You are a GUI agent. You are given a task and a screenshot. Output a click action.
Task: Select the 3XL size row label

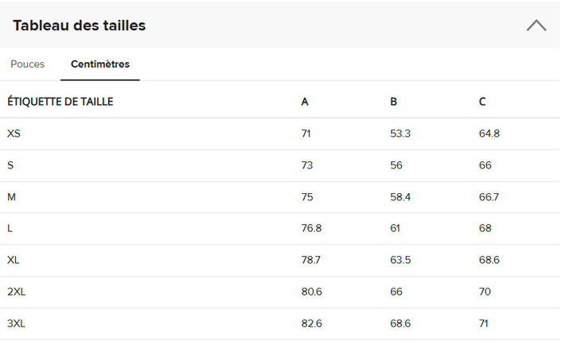[x=17, y=323]
